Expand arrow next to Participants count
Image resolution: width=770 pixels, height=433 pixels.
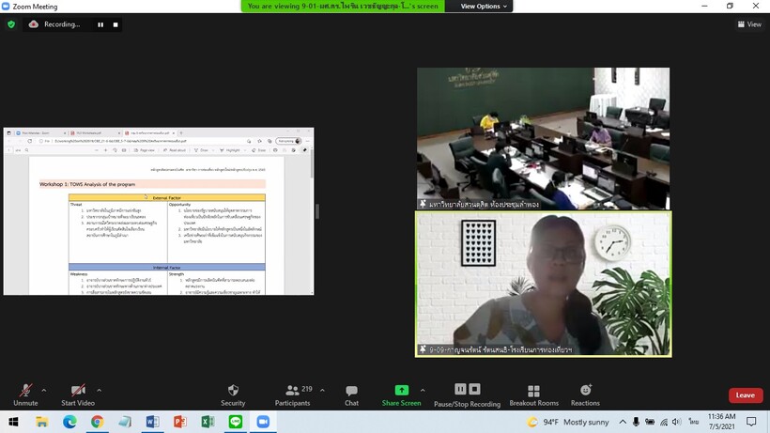tap(322, 391)
